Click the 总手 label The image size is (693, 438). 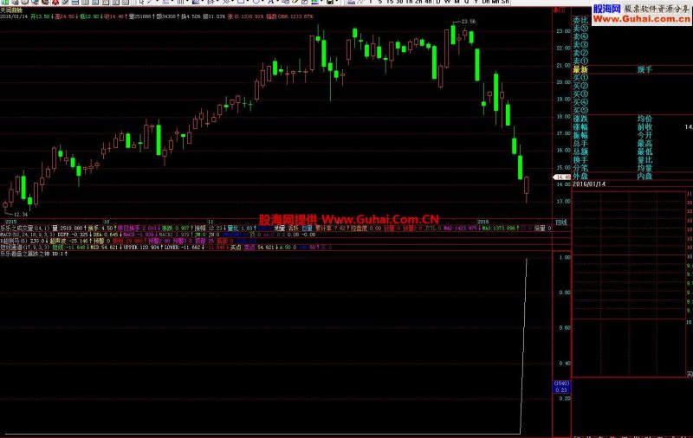[580, 144]
